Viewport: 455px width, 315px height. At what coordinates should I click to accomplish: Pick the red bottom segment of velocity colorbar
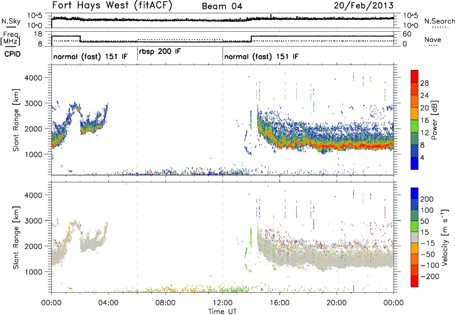point(415,281)
